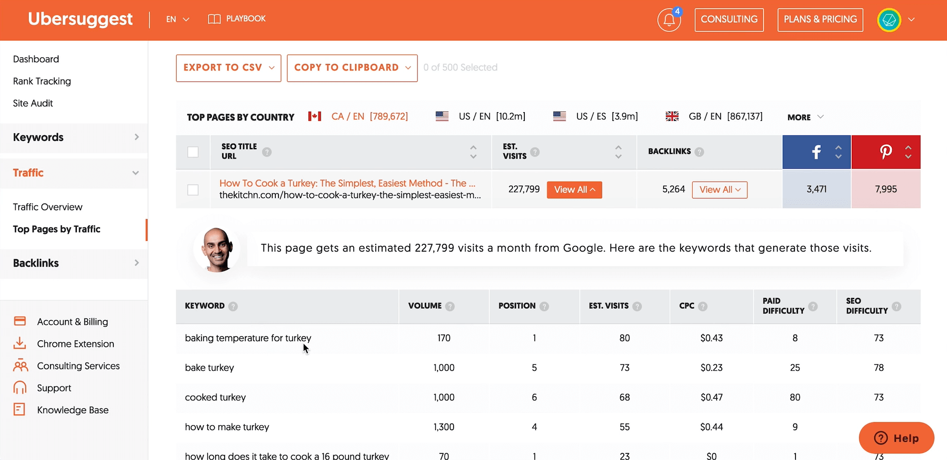Click the help icon beside Est. Visits header
The height and width of the screenshot is (460, 947).
click(535, 152)
